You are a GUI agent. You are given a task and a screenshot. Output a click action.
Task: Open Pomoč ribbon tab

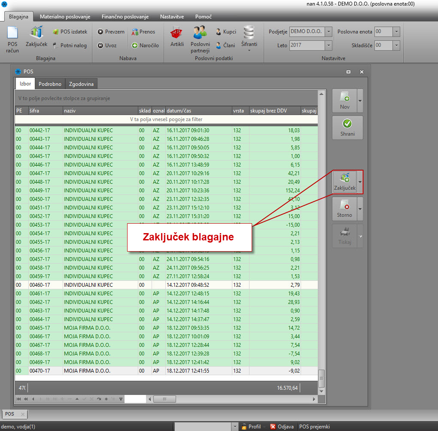[204, 16]
